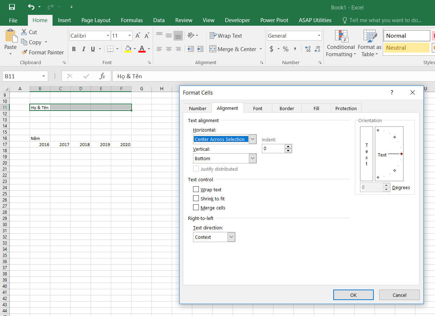This screenshot has height=316, width=435.
Task: Middle align cell contents
Action: point(169,36)
